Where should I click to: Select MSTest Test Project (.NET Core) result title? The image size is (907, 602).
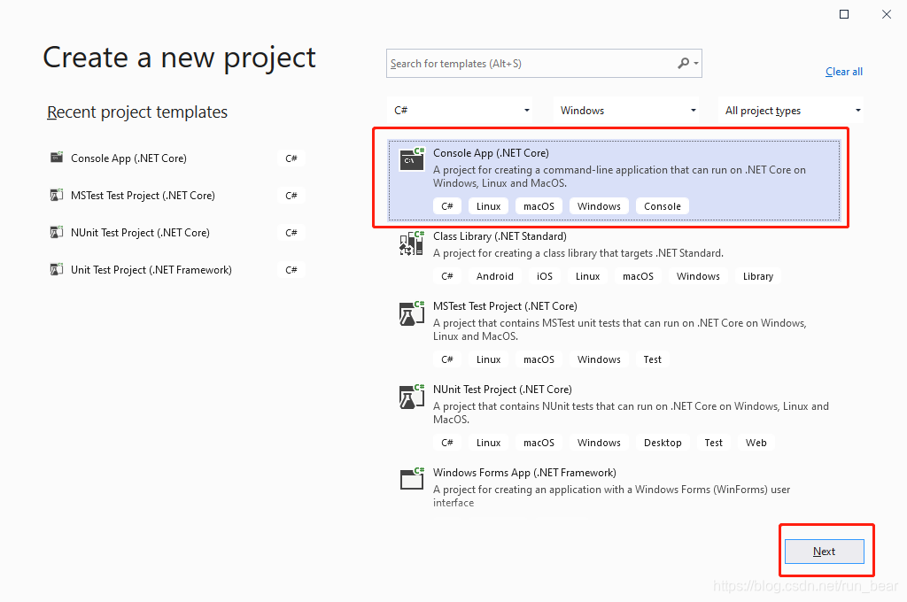[505, 306]
